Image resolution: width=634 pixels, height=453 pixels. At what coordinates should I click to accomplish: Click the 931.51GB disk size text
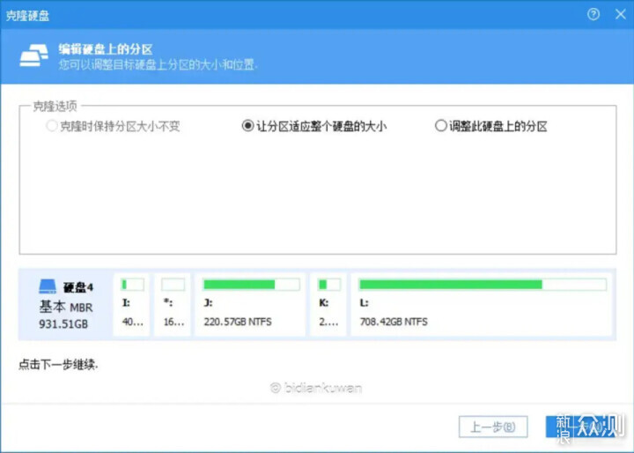(63, 324)
